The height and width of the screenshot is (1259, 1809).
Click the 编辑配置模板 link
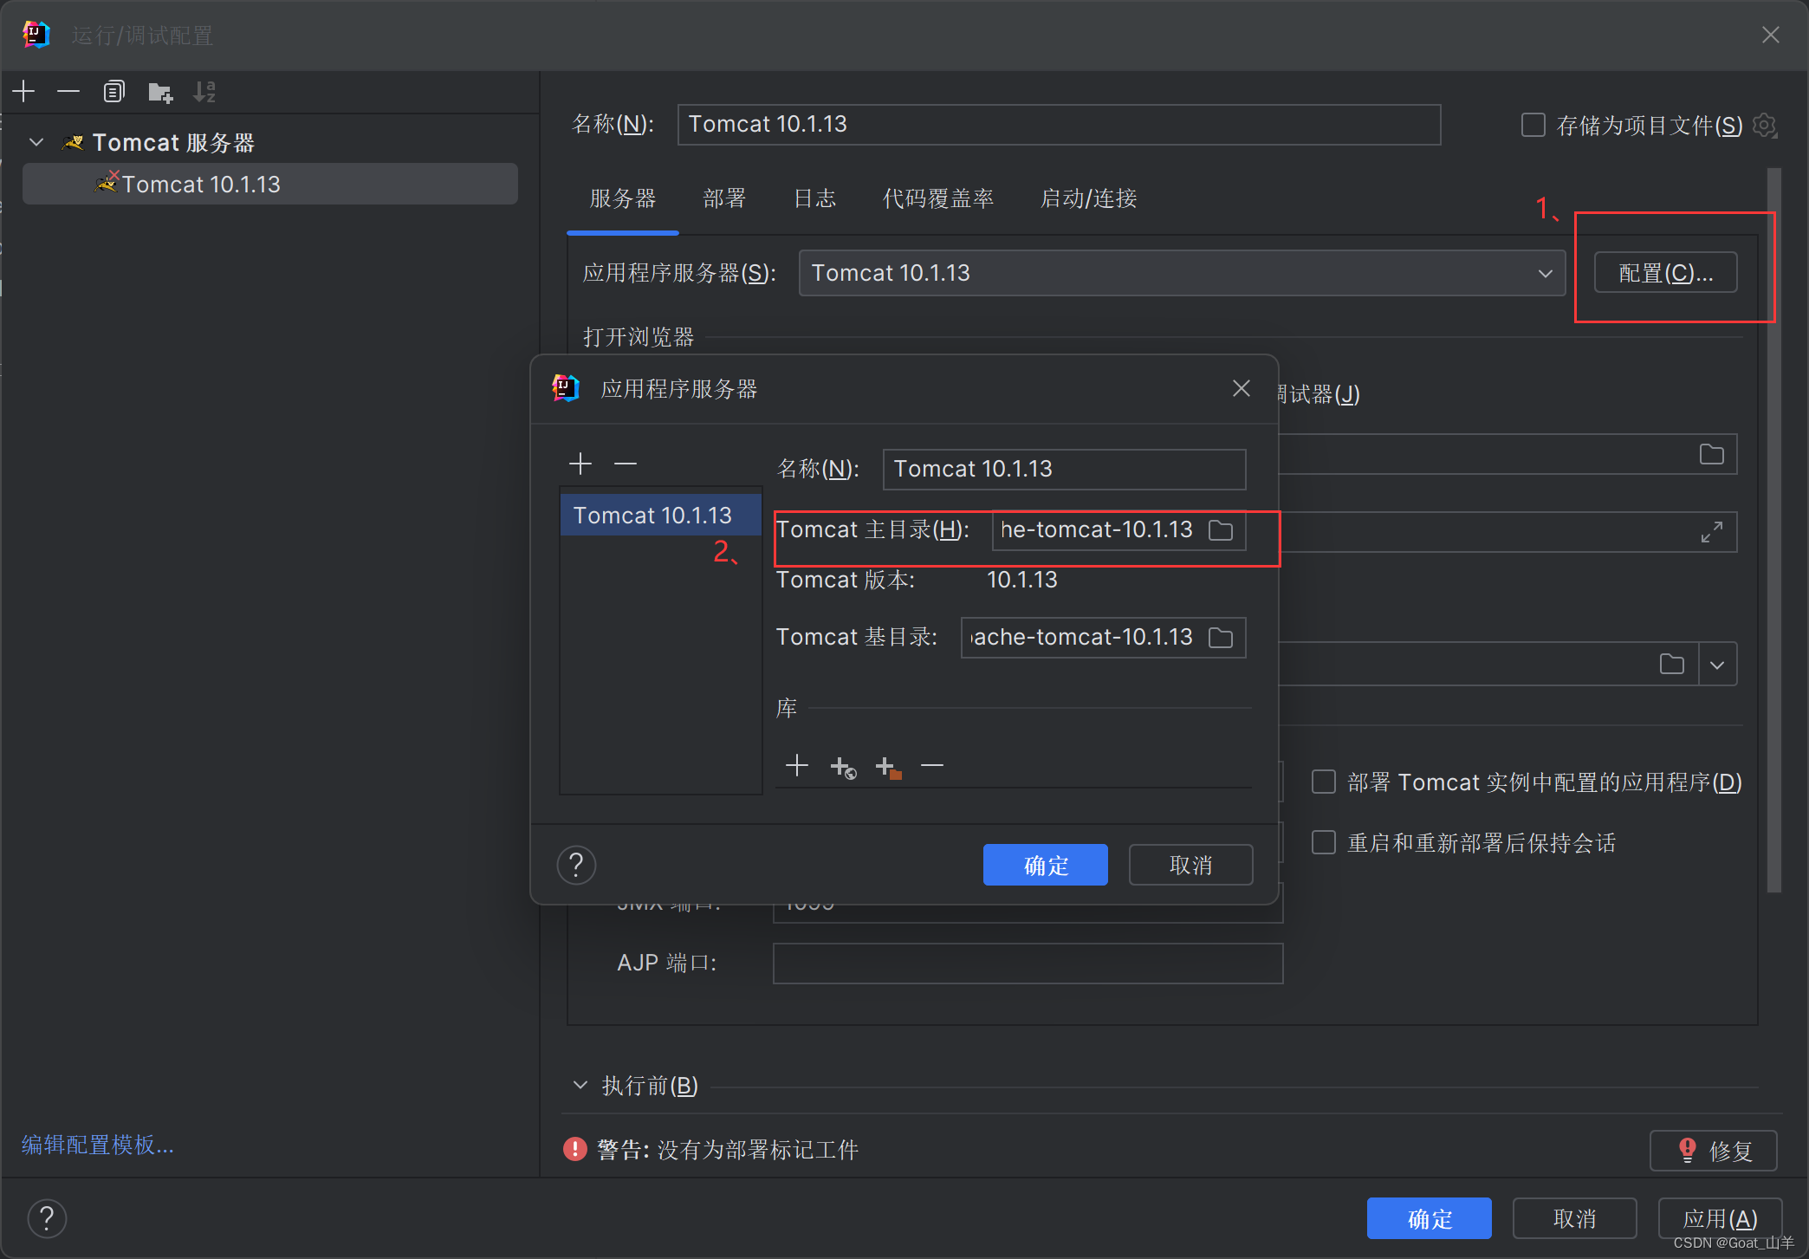pyautogui.click(x=98, y=1145)
